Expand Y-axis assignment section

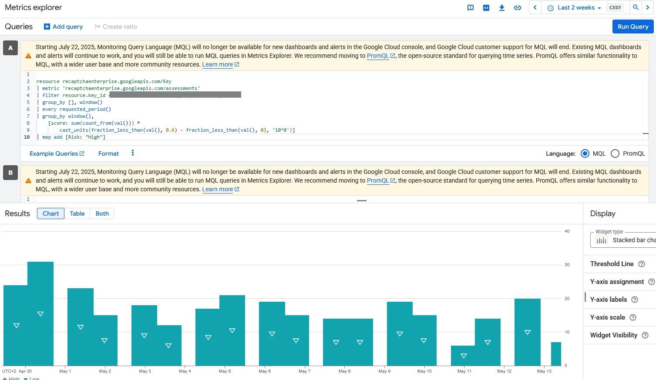pos(617,282)
